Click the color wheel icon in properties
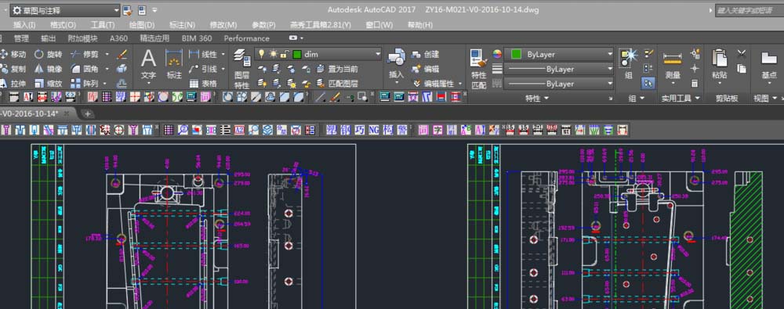Viewport: 784px width, 309px height. tap(496, 54)
